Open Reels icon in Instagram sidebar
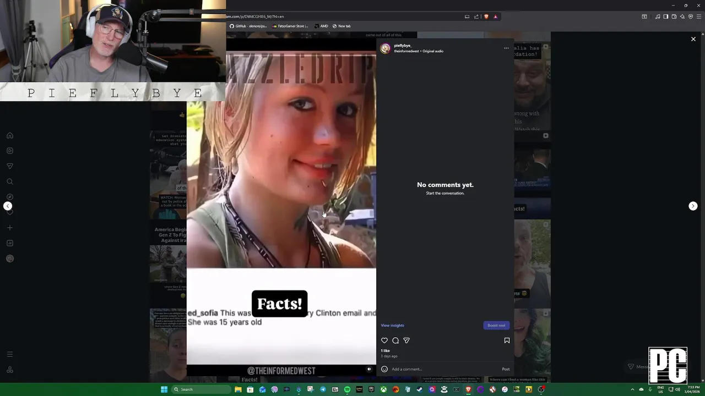Image resolution: width=705 pixels, height=396 pixels. tap(10, 151)
